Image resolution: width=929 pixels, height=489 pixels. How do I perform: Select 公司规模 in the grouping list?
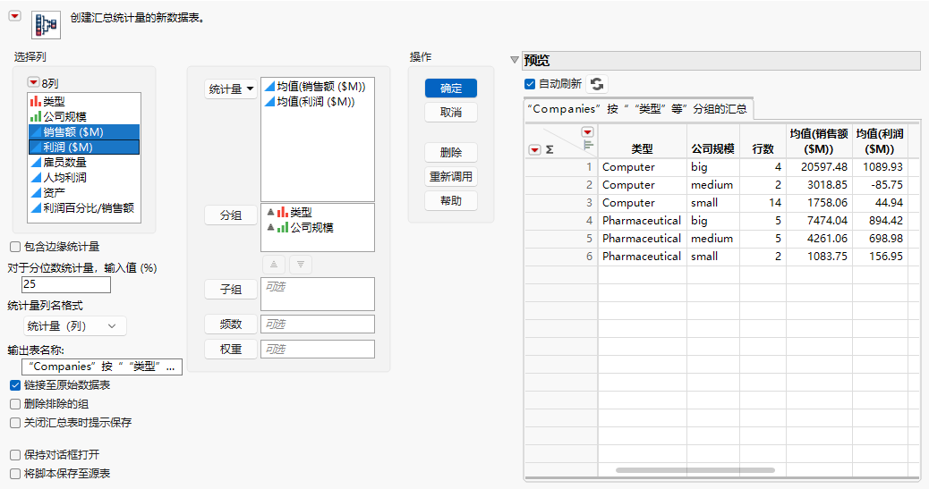point(300,227)
